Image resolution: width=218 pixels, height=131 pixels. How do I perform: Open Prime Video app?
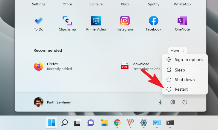[x=96, y=24]
